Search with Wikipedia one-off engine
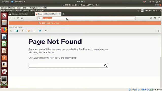 (46, 31)
